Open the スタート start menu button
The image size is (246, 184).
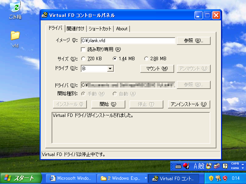click(x=21, y=178)
